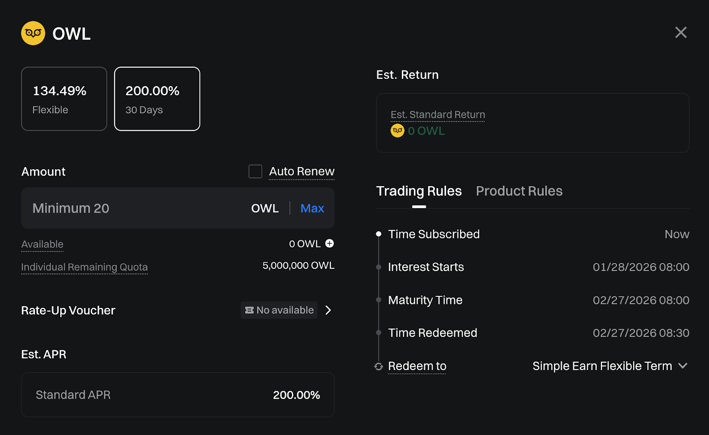Switch to the Product Rules tab
Image resolution: width=709 pixels, height=435 pixels.
tap(519, 191)
